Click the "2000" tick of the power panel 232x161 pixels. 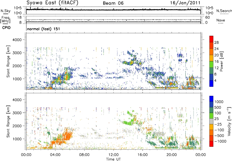[x=17, y=66]
